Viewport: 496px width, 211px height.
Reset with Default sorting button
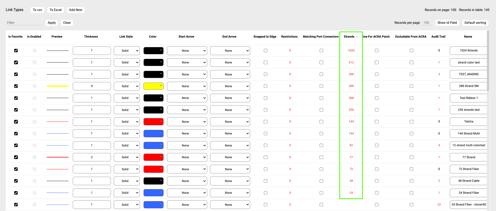pos(475,23)
